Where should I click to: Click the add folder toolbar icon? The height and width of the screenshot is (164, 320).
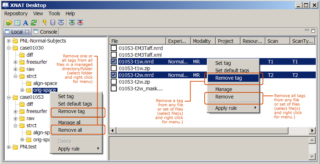(x=9, y=23)
